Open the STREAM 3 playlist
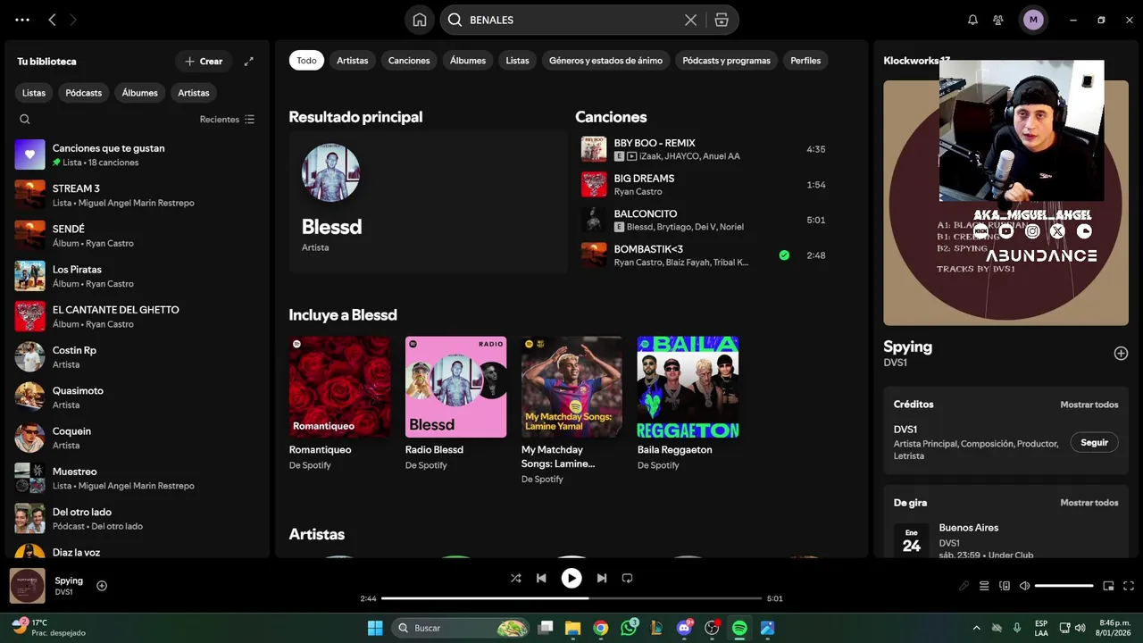 coord(137,195)
